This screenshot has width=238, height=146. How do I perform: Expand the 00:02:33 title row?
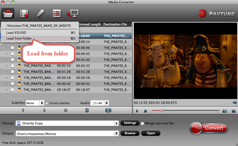coord(7,66)
